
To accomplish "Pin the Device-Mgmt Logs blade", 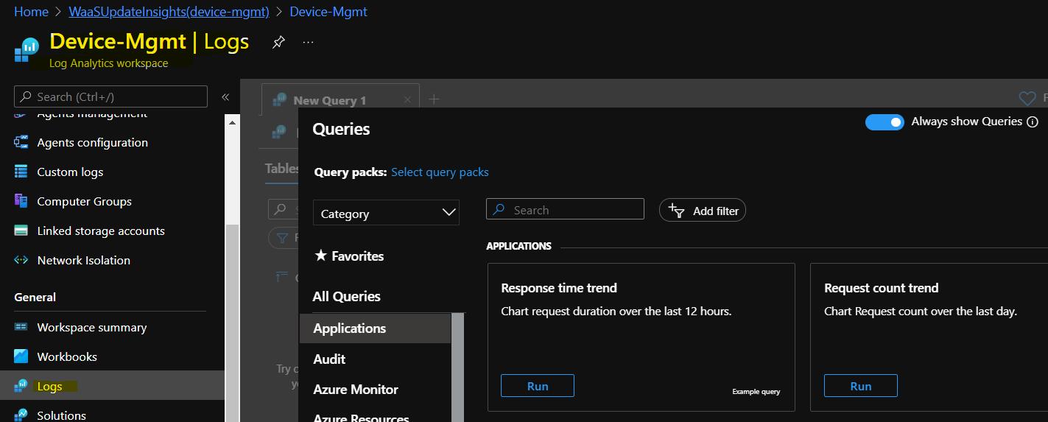I will (278, 42).
